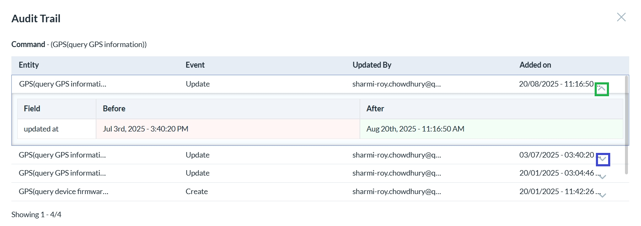Click the After value Aug 20th, 2025
Image resolution: width=641 pixels, height=226 pixels.
(415, 129)
